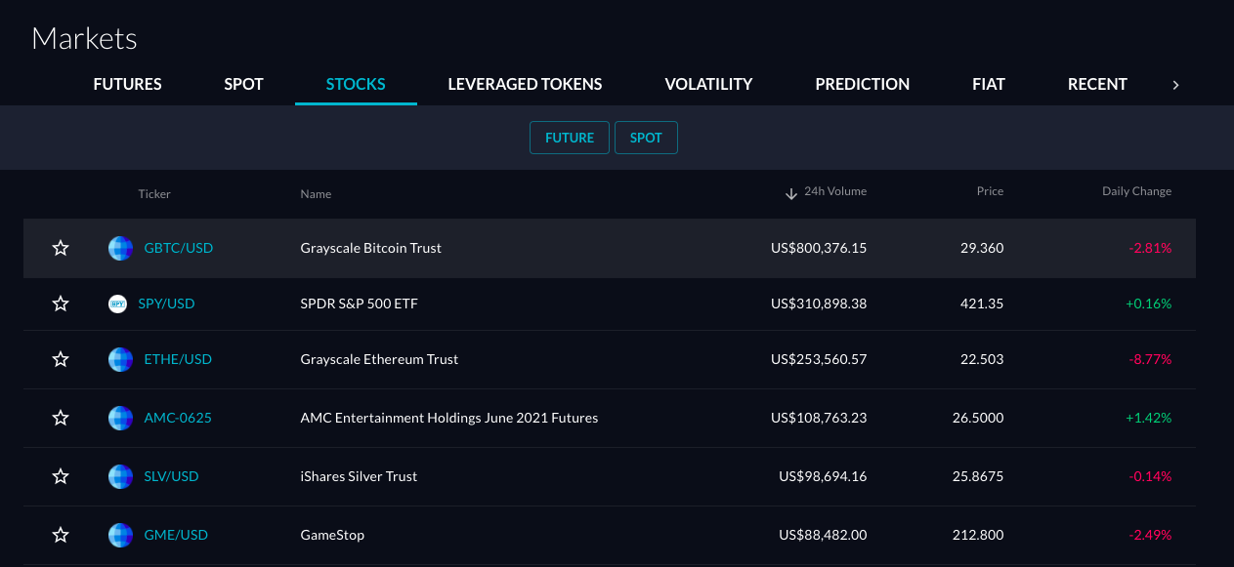This screenshot has width=1234, height=567.
Task: Click the FUTURE filter button
Action: pos(570,138)
